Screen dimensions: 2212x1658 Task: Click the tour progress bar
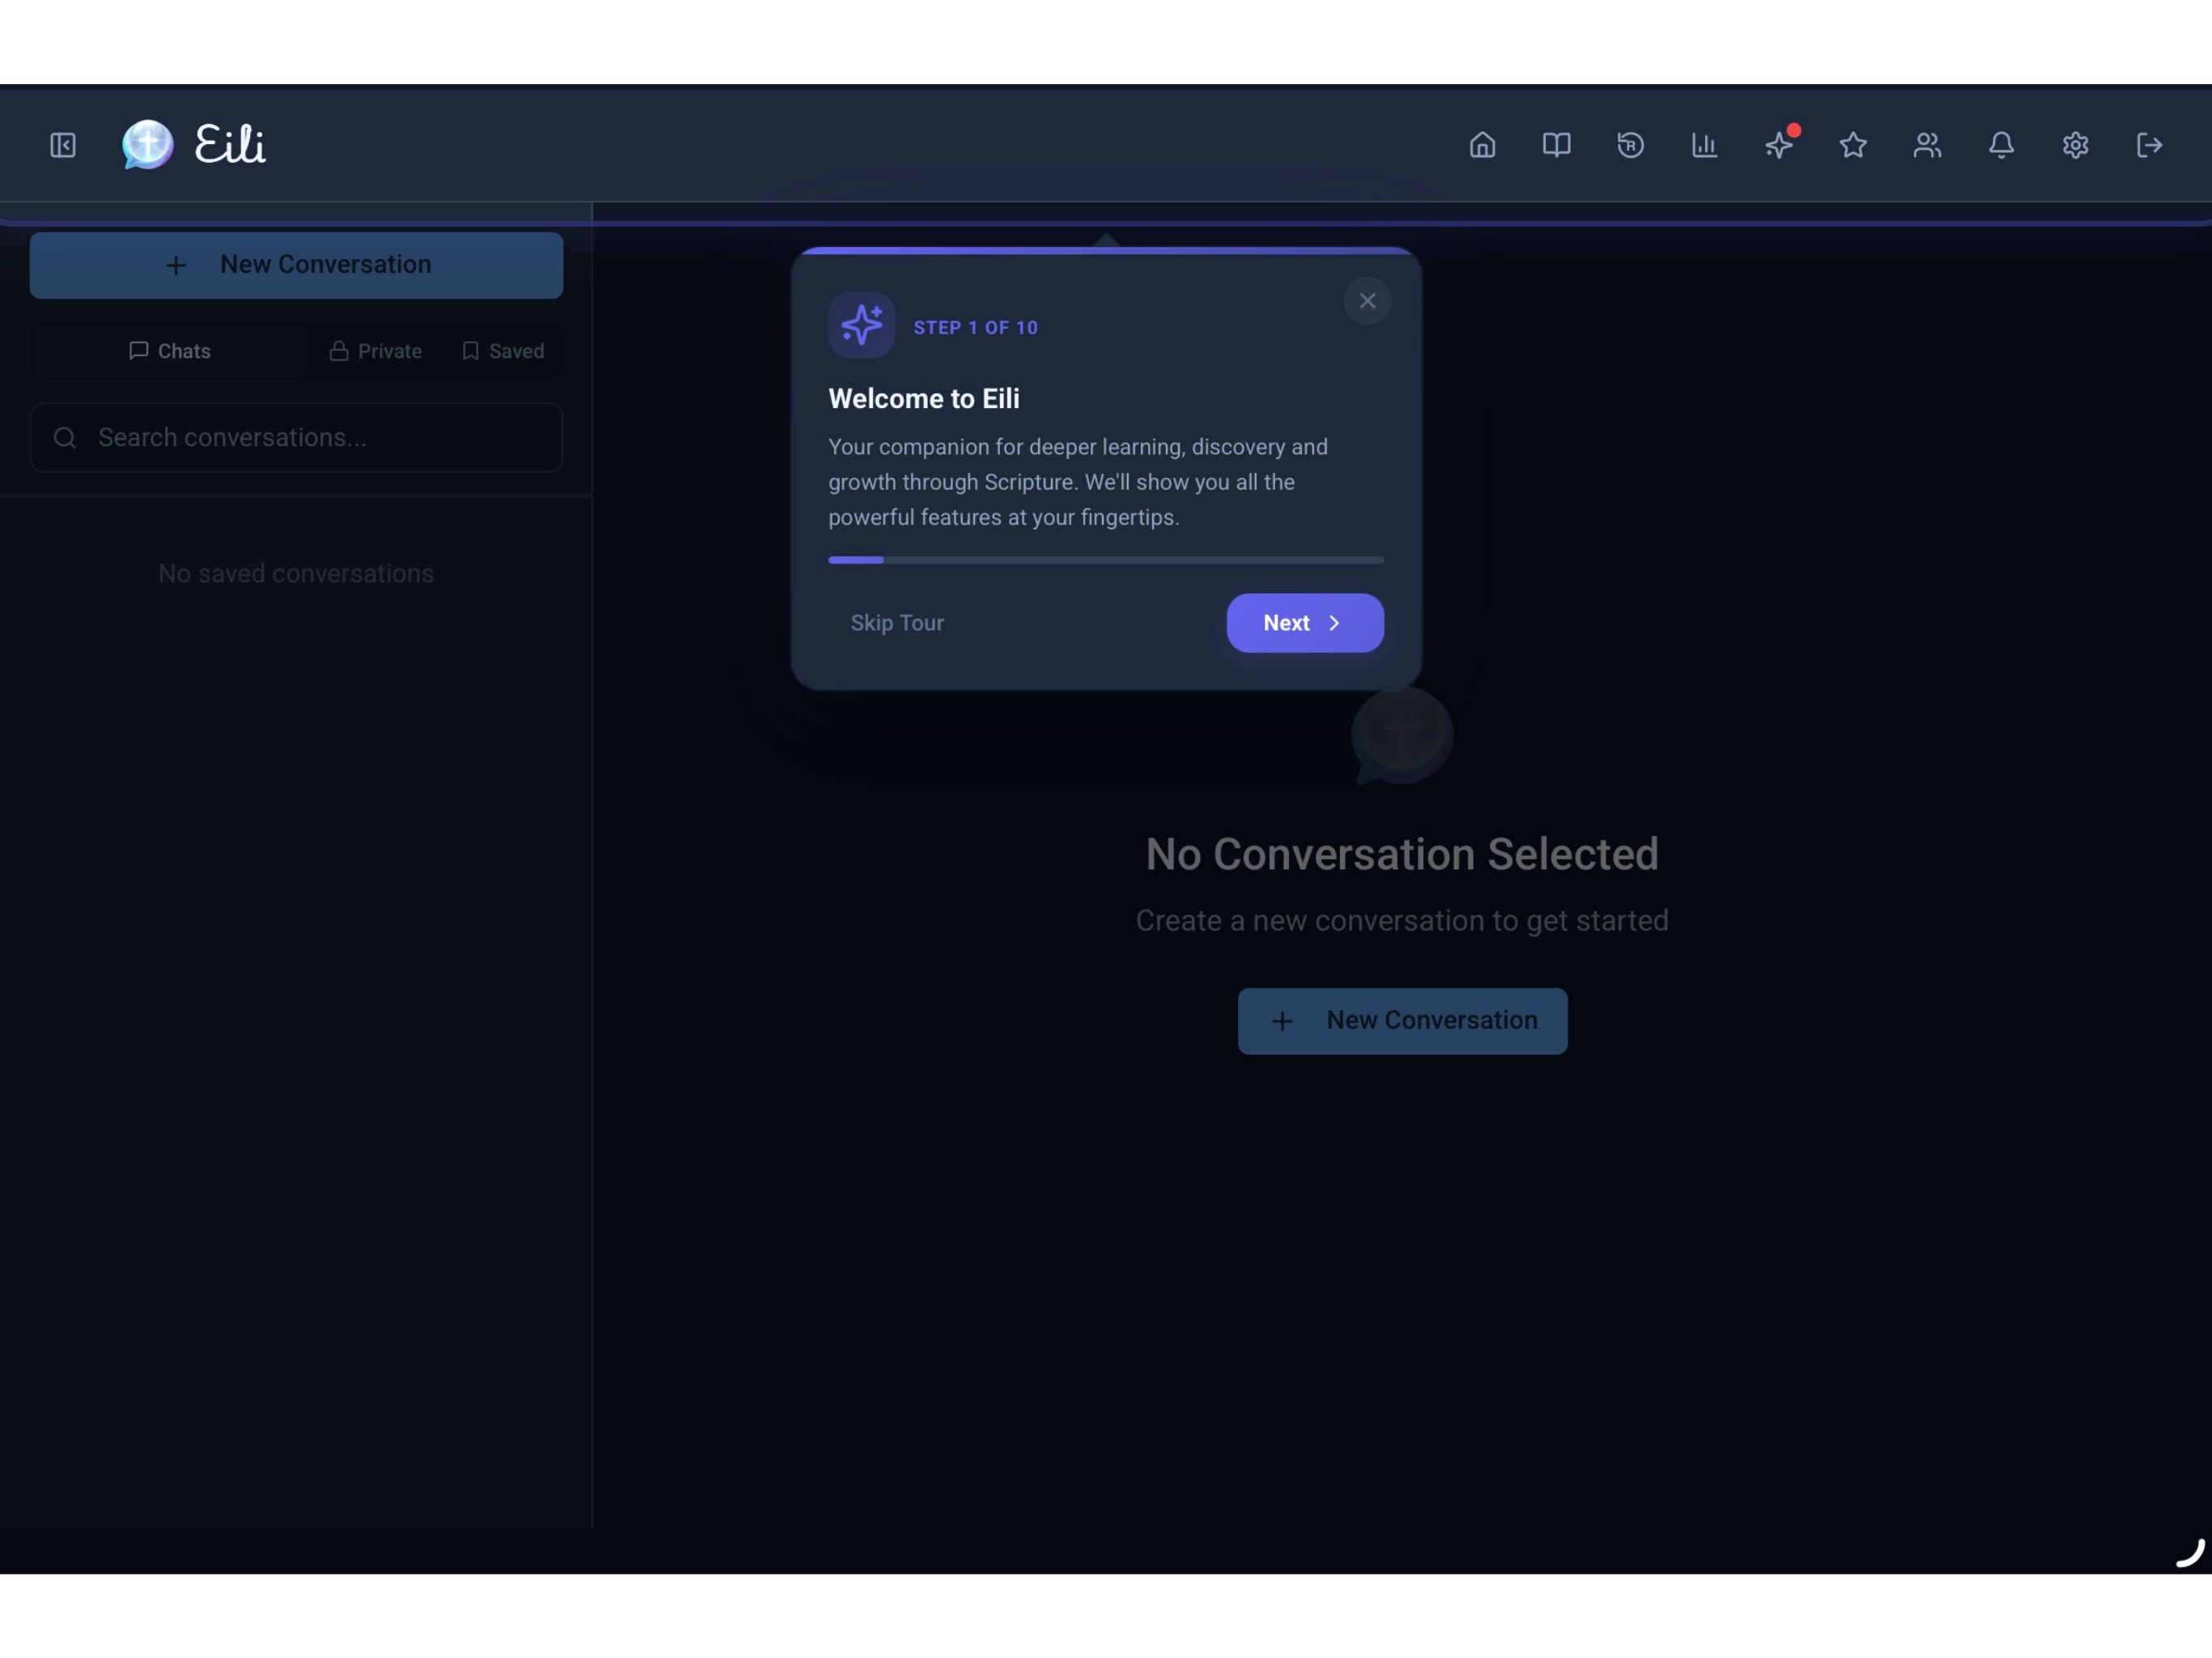1106,560
